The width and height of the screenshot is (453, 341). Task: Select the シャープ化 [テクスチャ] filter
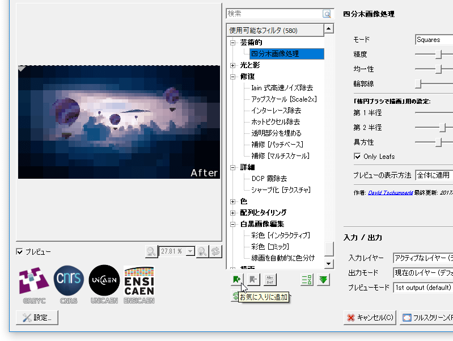click(281, 190)
